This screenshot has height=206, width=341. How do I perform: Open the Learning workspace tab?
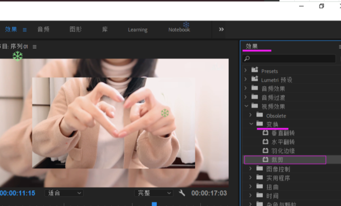tap(137, 30)
